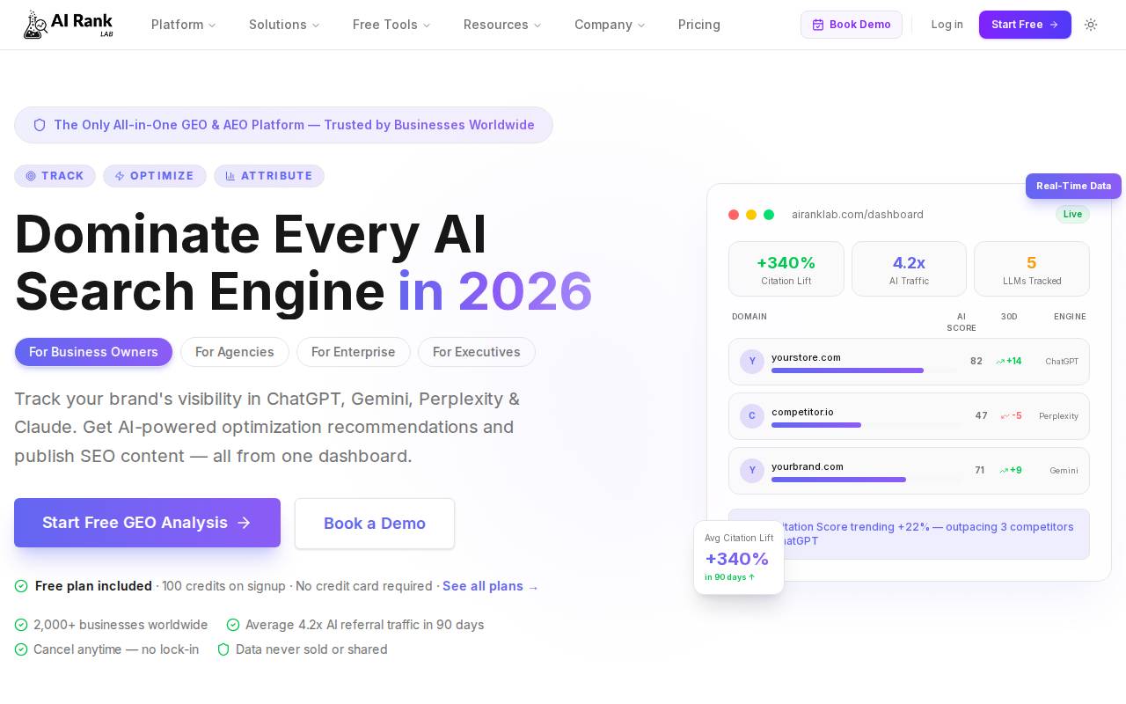This screenshot has height=704, width=1126.
Task: Click the ChatGPT engine label for yourstore.com
Action: (x=1062, y=362)
